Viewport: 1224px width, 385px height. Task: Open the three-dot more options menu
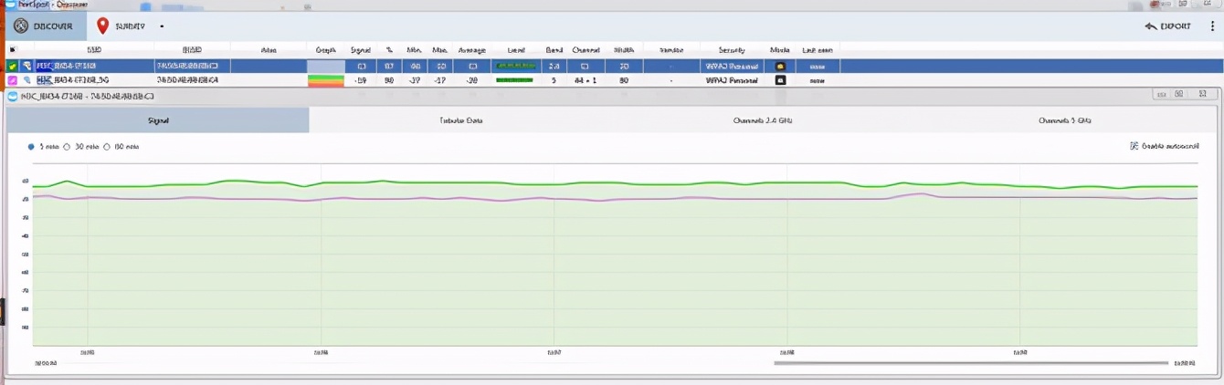click(x=1212, y=26)
